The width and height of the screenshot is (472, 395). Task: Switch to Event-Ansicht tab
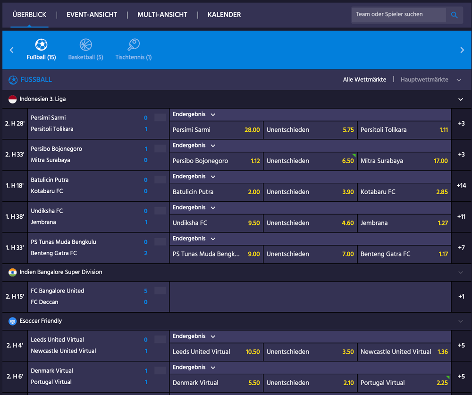pos(92,15)
